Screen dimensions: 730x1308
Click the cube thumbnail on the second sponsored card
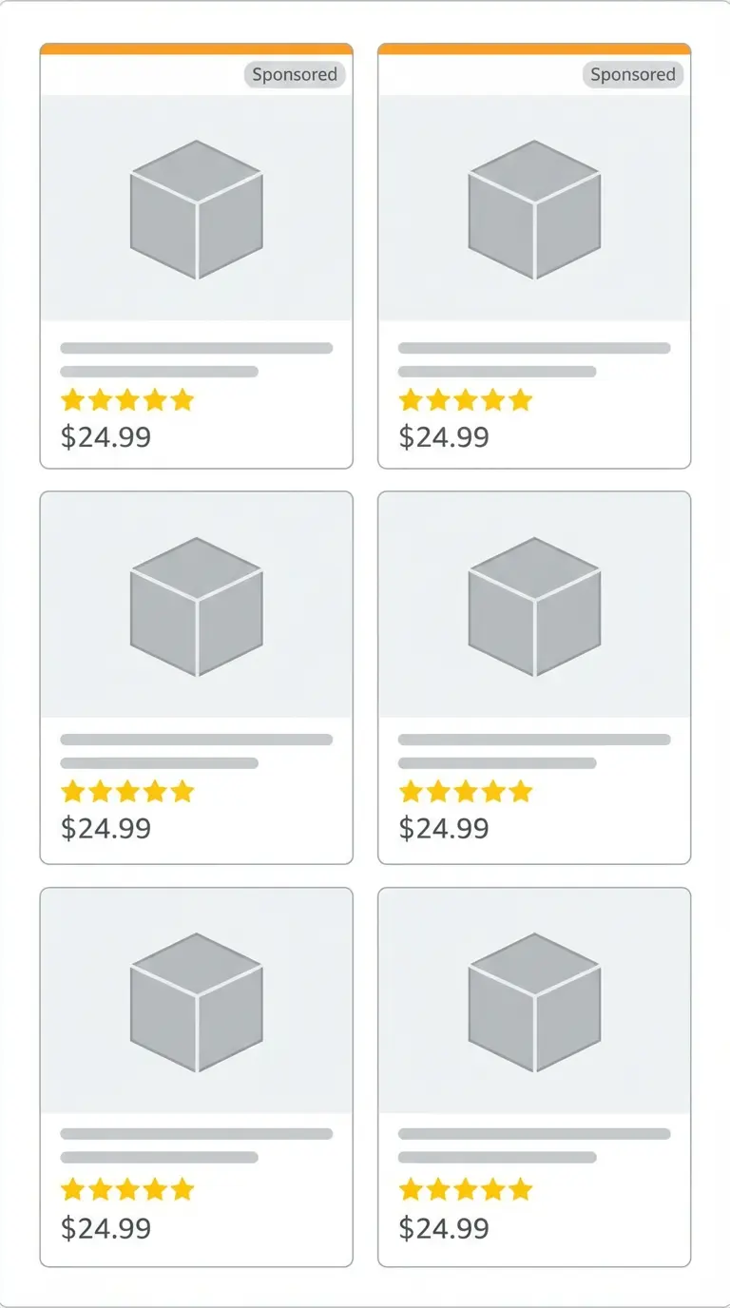[x=534, y=209]
